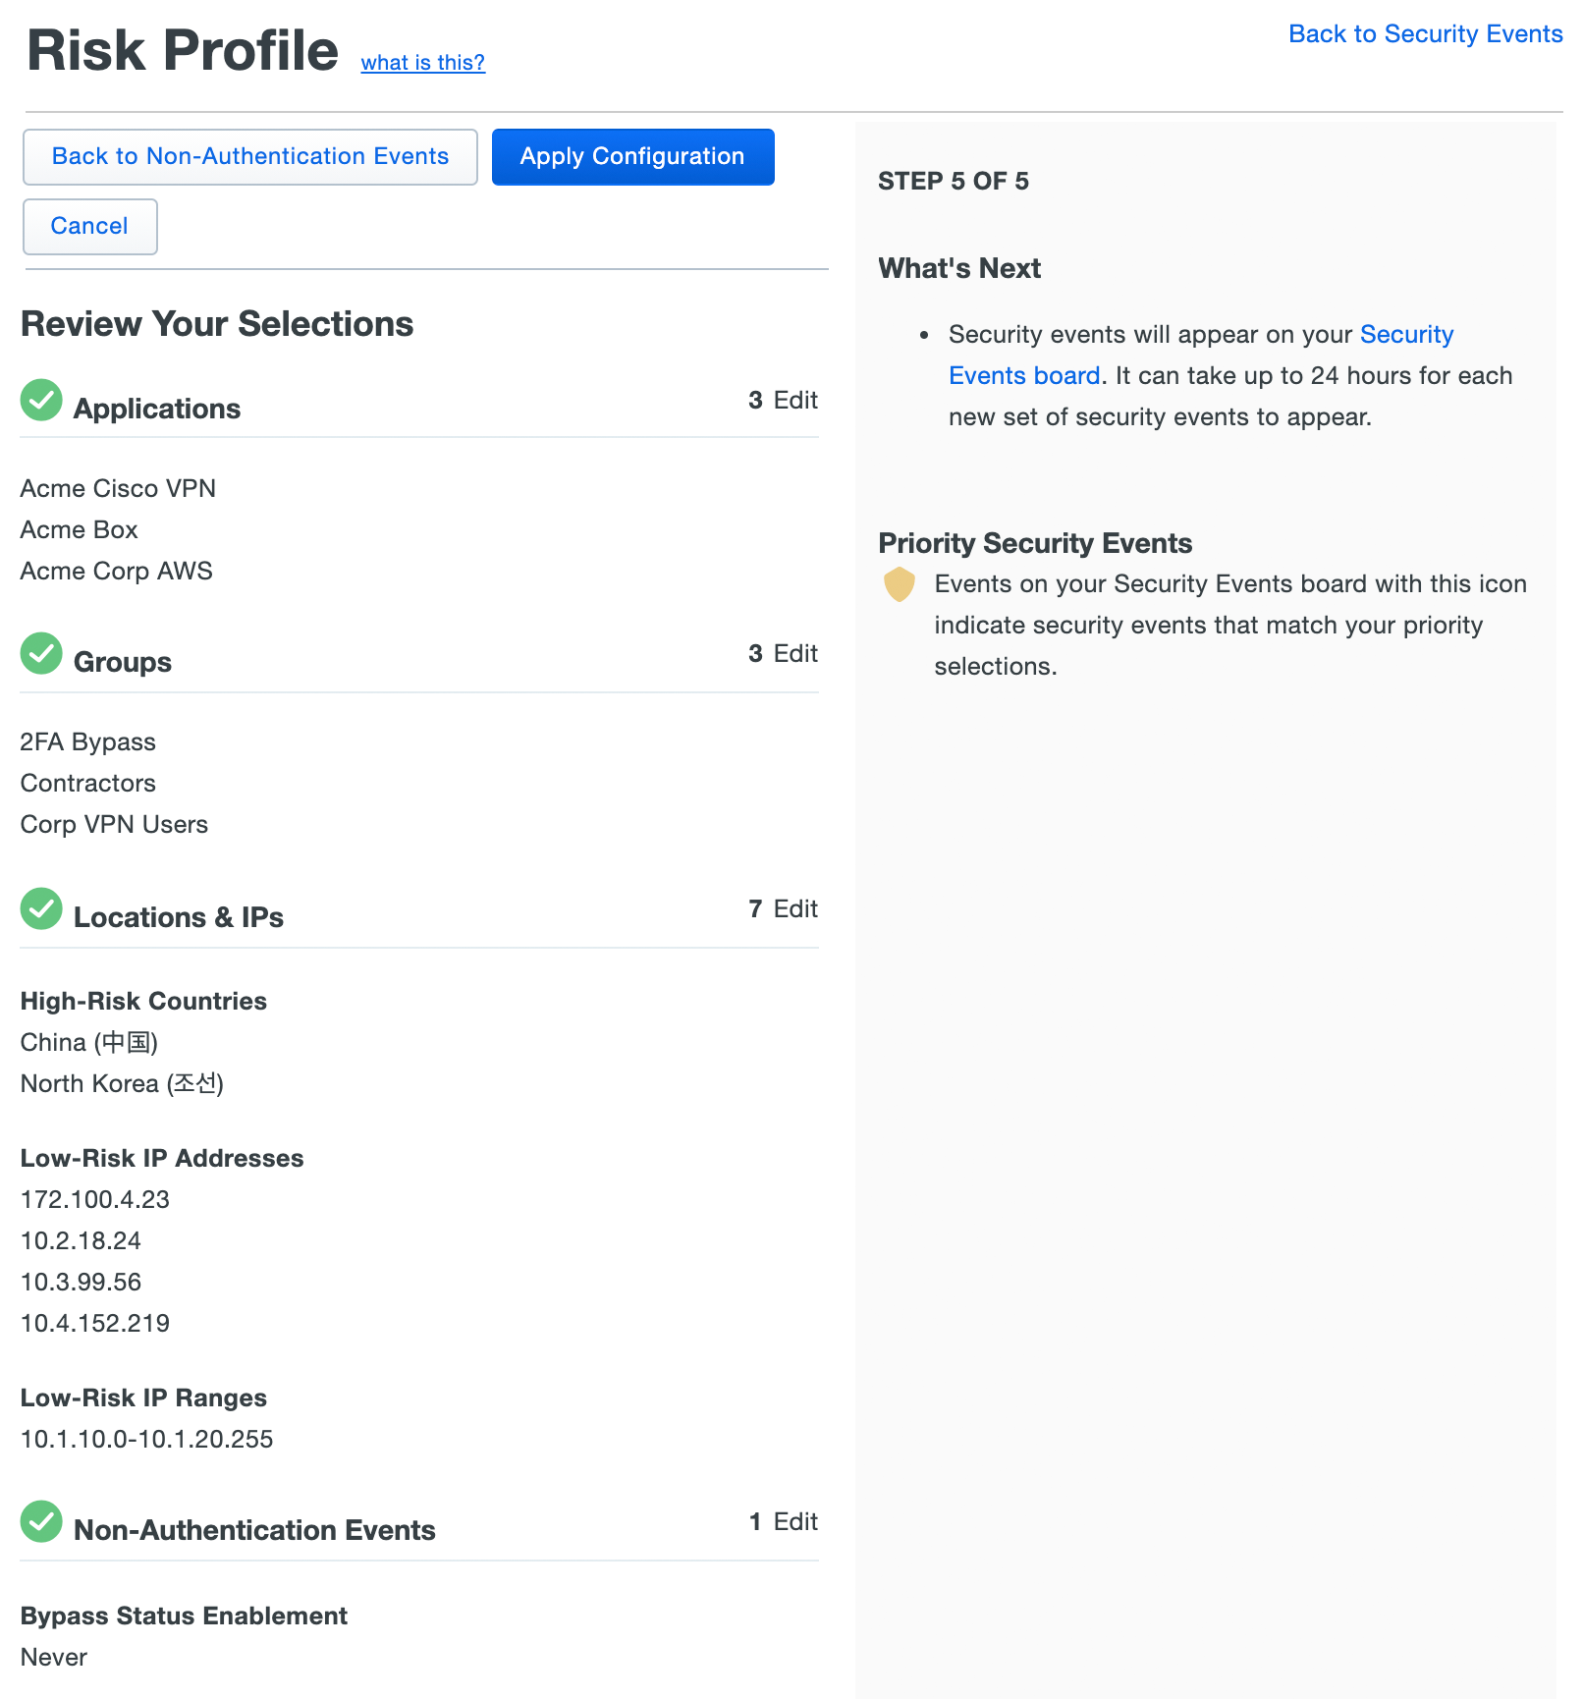The image size is (1583, 1699).
Task: Click the Non-Authentication Events green checkmark
Action: coord(41,1521)
